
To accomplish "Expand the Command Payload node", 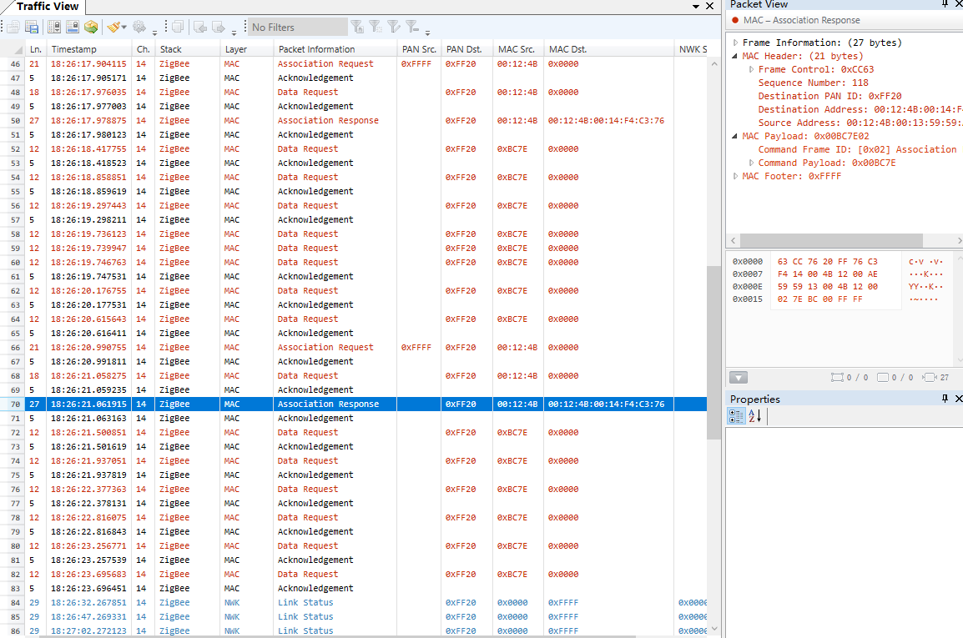I will tap(751, 163).
